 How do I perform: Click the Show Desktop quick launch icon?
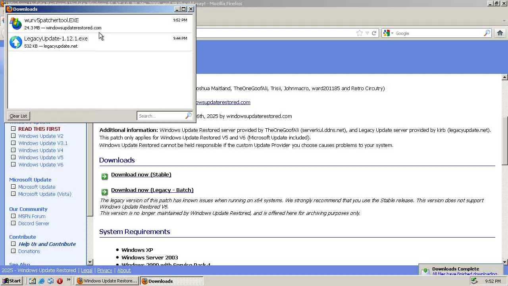(32, 281)
